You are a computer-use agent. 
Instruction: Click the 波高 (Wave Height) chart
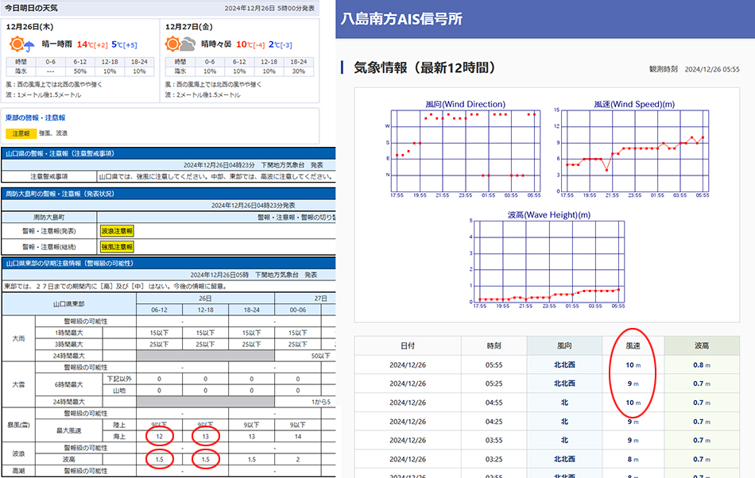tap(549, 260)
